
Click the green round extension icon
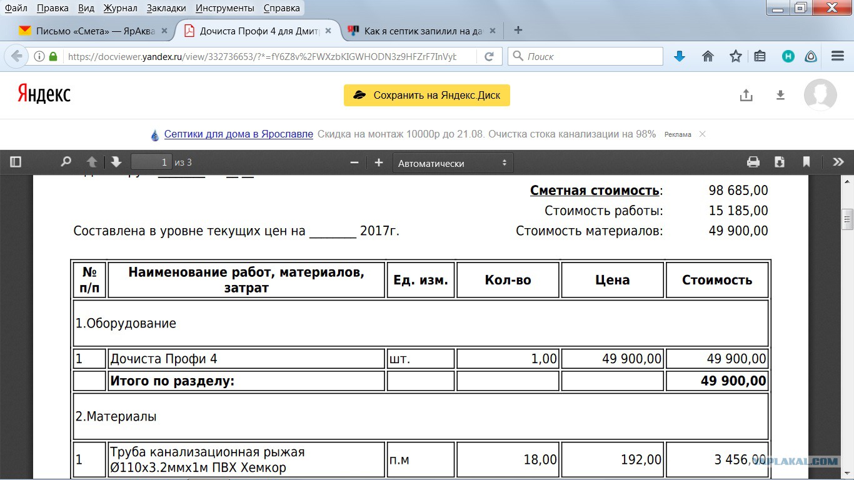click(788, 56)
